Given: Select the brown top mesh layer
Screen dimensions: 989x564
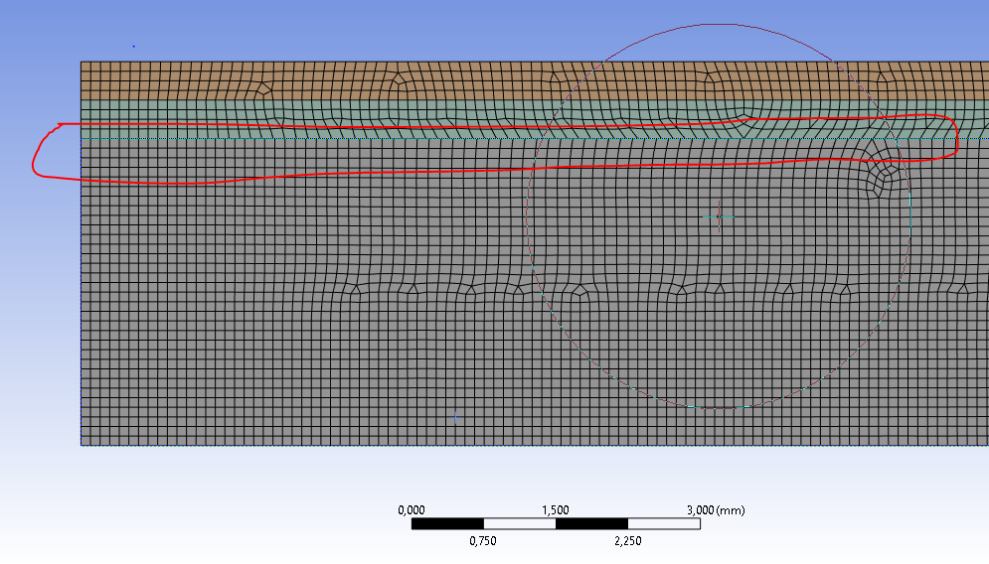Looking at the screenshot, I should (x=535, y=80).
